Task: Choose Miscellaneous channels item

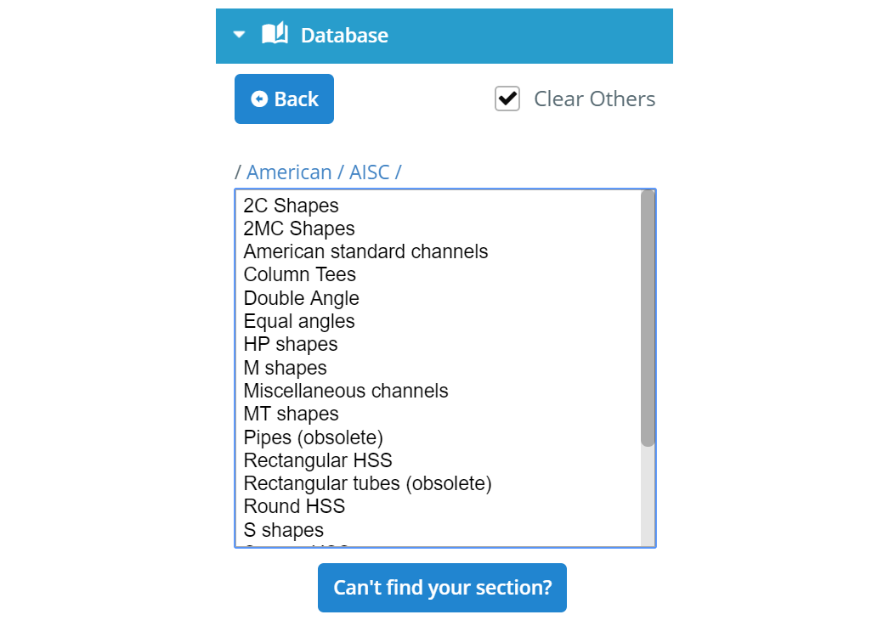Action: coord(438,391)
